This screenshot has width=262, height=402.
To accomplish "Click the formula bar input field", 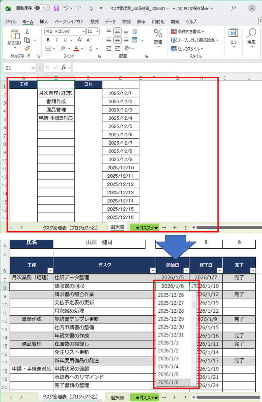I will tap(167, 67).
